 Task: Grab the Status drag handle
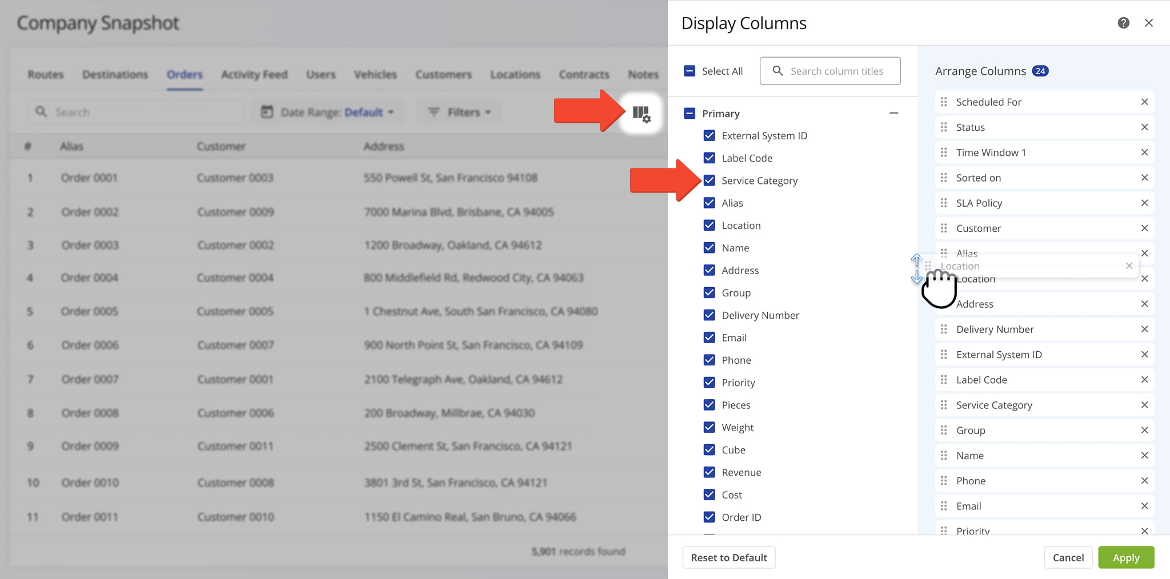coord(944,127)
